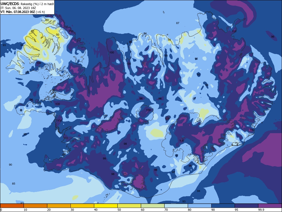Click the 59 humidity value on the north coast
The image size is (282, 212).
[x=169, y=40]
